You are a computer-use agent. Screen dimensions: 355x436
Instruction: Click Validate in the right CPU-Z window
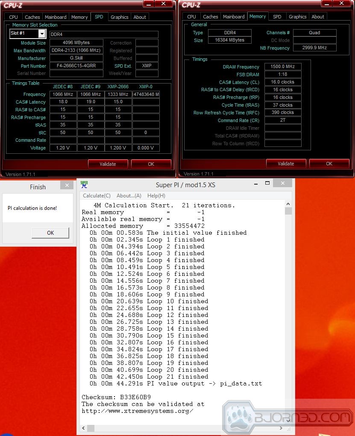pyautogui.click(x=286, y=164)
